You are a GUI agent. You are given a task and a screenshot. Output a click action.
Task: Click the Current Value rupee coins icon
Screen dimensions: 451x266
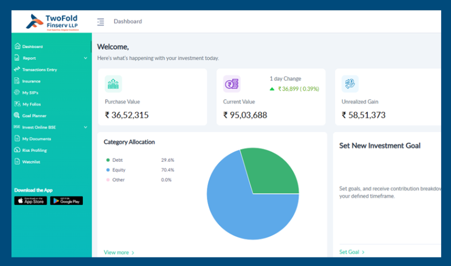232,84
